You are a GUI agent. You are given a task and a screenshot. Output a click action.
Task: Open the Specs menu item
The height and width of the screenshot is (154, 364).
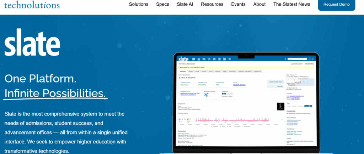tap(162, 4)
